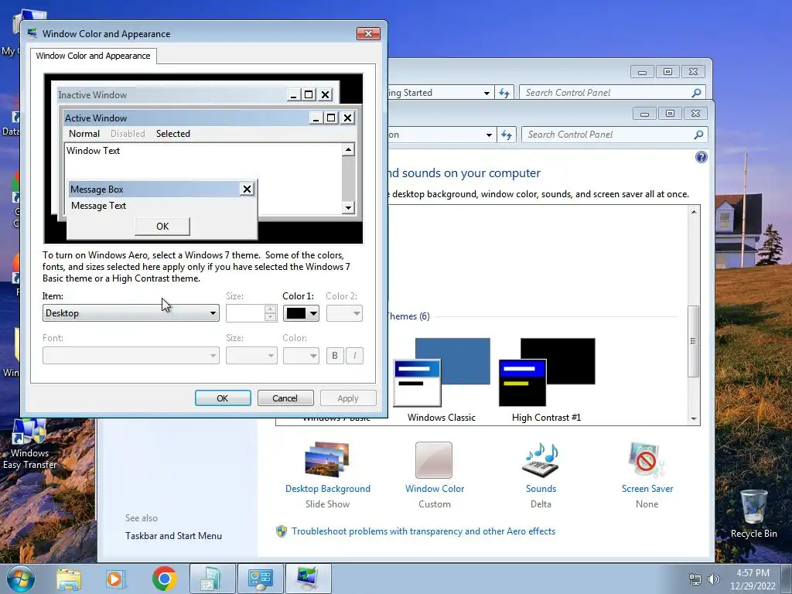Click the network tray icon

pos(695,579)
